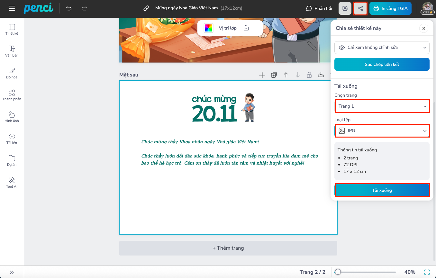Open the JPG file type dropdown
The width and height of the screenshot is (436, 278).
pyautogui.click(x=382, y=131)
